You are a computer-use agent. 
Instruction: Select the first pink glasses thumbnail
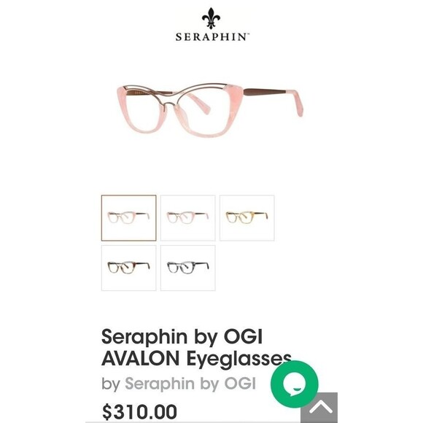[x=128, y=218]
